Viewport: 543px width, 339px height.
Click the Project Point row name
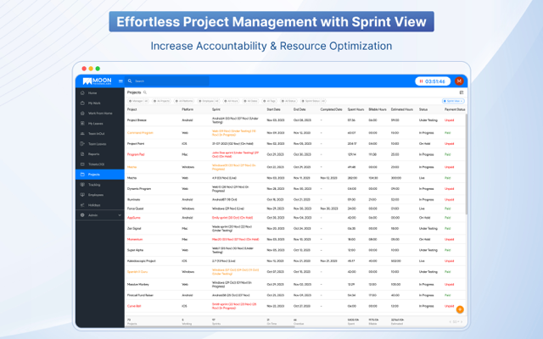136,143
